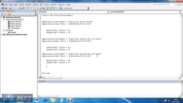The height and width of the screenshot is (103, 183).
Task: Open the Properties Window toolbar icon
Action: pyautogui.click(x=51, y=8)
